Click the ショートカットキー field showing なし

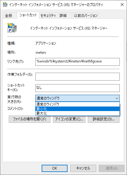tap(78, 88)
